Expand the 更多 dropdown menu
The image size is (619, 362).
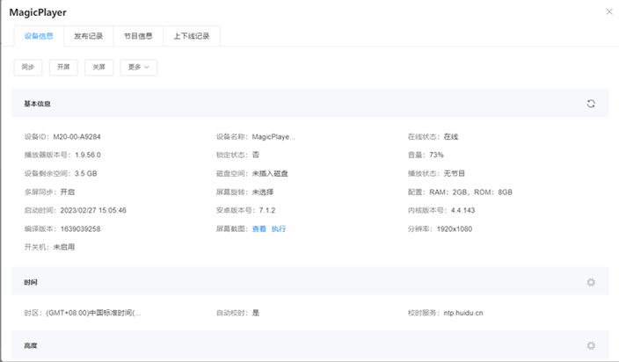pos(138,67)
